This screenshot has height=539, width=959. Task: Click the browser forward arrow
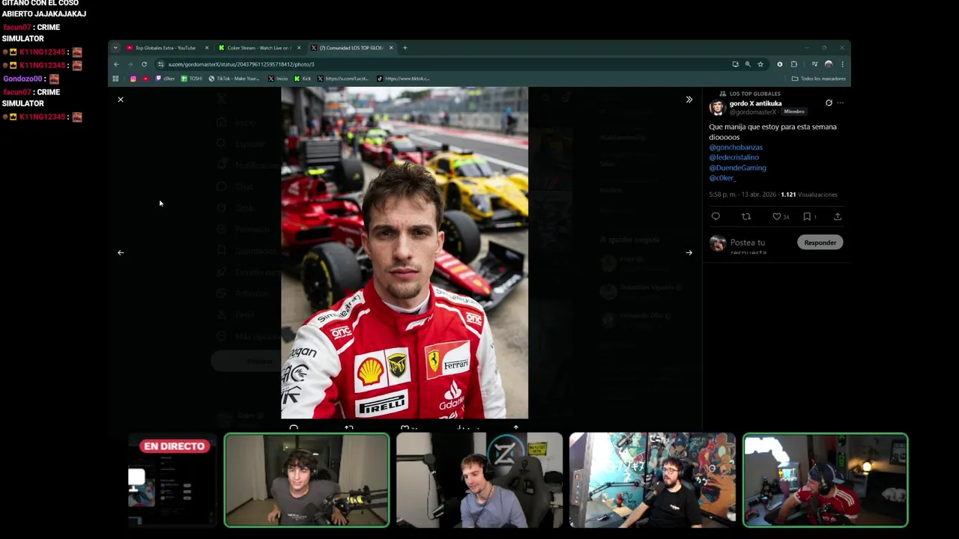pyautogui.click(x=130, y=64)
